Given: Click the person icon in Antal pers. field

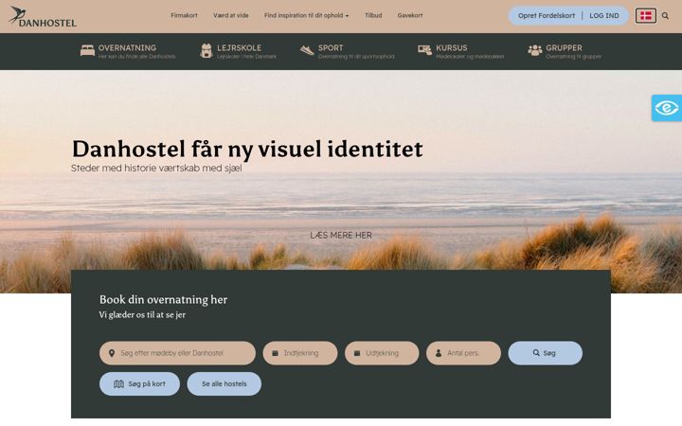Looking at the screenshot, I should (439, 353).
